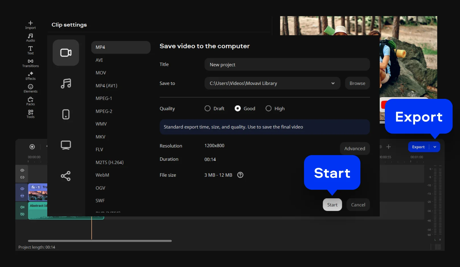Click the Title field with New project

(287, 64)
